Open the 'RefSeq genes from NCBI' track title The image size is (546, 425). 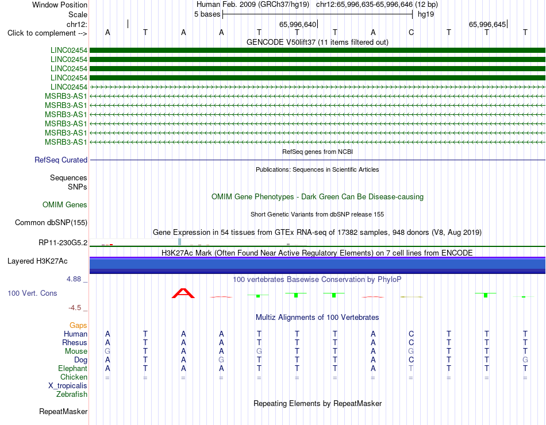(x=317, y=152)
